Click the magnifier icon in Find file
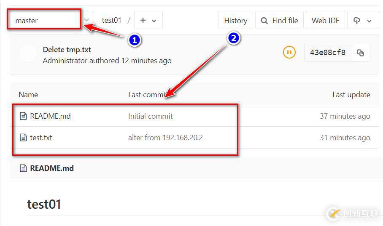The width and height of the screenshot is (383, 226). coord(264,21)
